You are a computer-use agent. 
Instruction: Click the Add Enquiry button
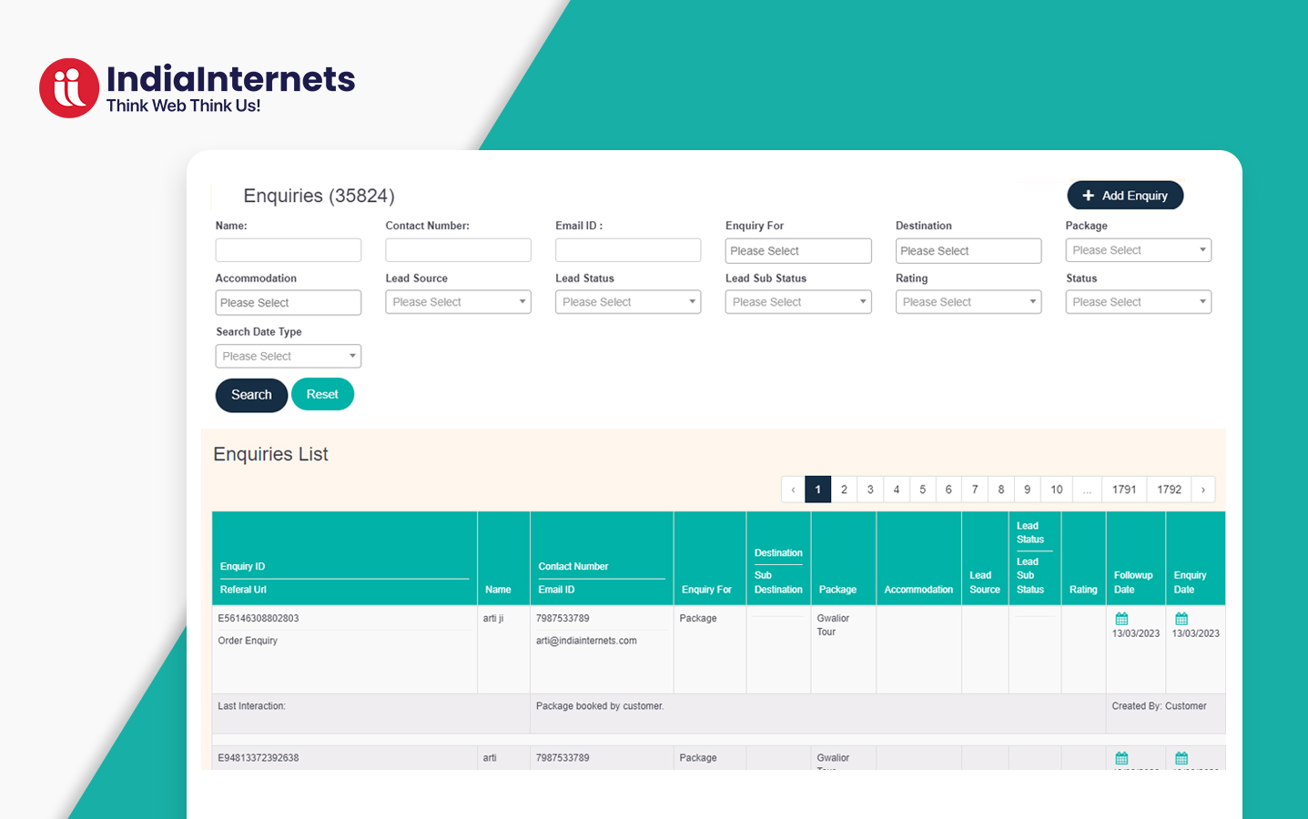(x=1125, y=196)
